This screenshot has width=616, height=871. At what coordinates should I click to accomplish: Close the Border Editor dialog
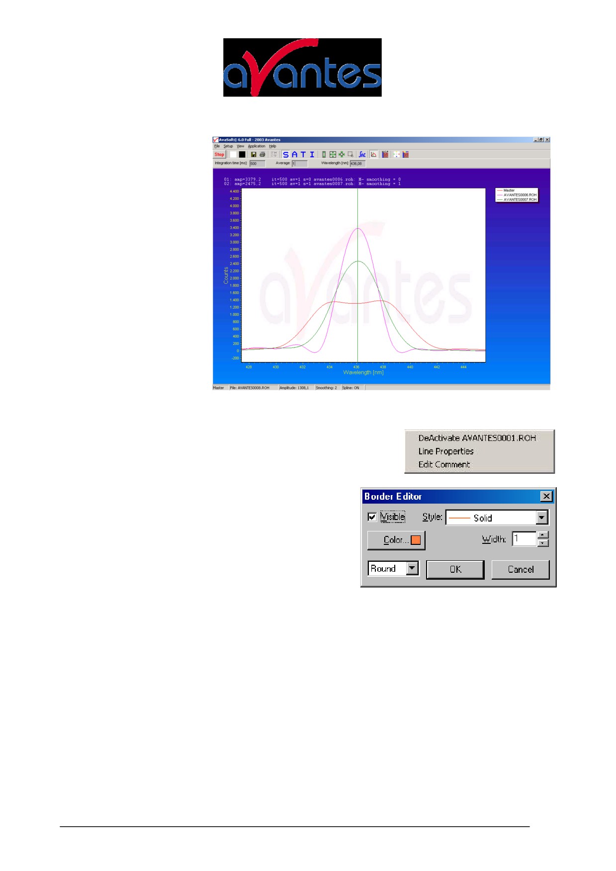546,496
